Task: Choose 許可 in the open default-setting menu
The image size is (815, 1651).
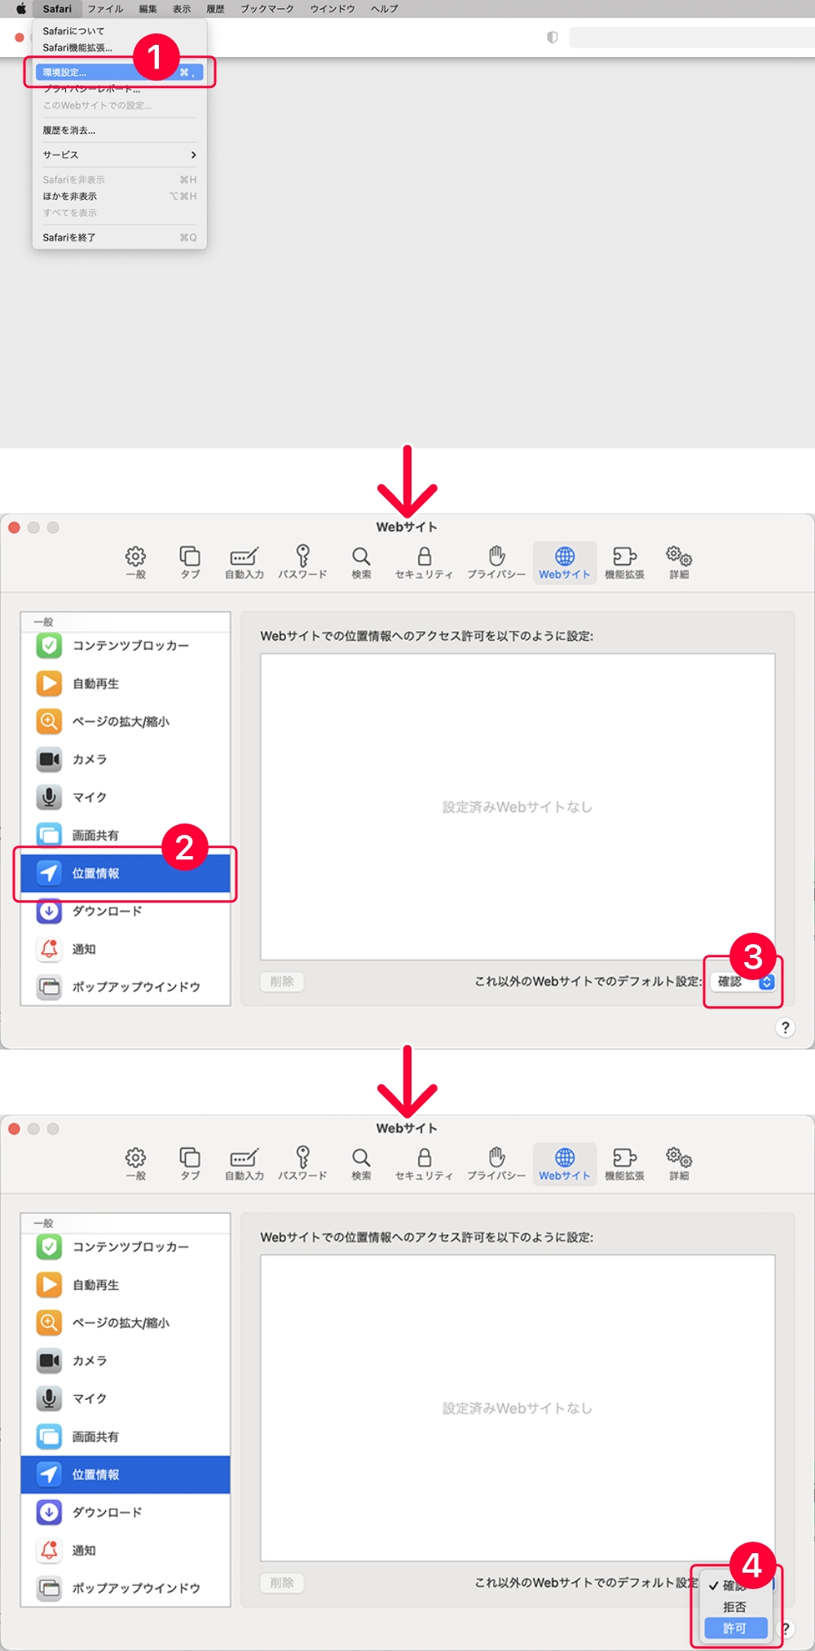Action: tap(736, 1628)
